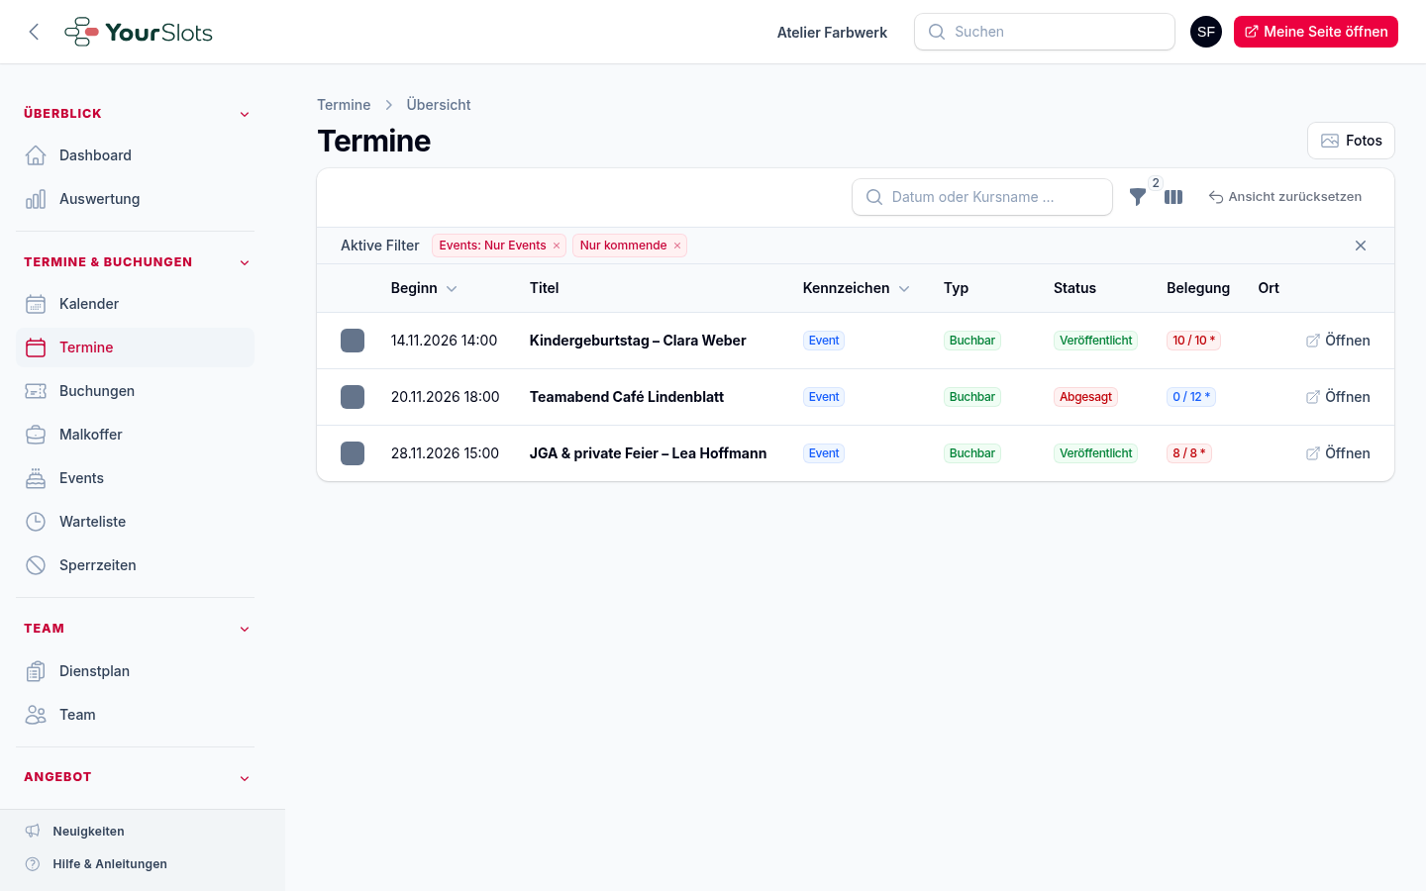Viewport: 1426px width, 891px height.
Task: Open the SF user avatar menu
Action: (x=1206, y=32)
